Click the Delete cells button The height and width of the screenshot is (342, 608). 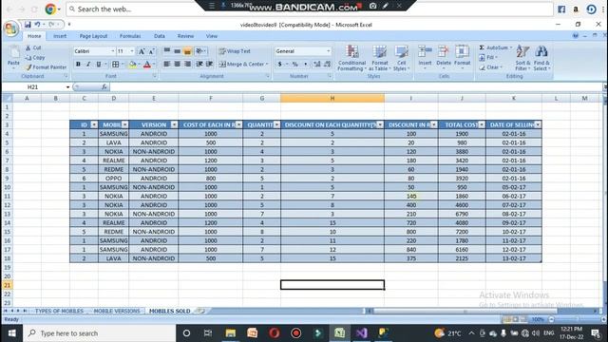click(444, 57)
